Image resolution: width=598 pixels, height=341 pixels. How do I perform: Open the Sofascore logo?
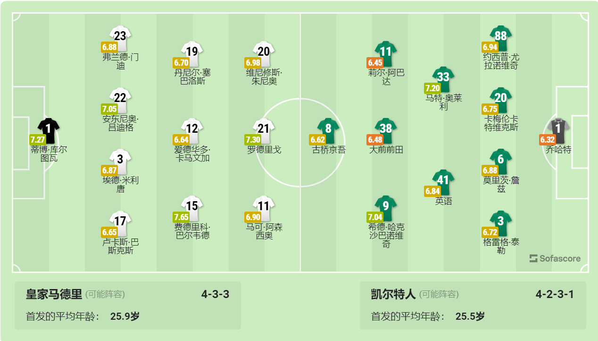(555, 258)
